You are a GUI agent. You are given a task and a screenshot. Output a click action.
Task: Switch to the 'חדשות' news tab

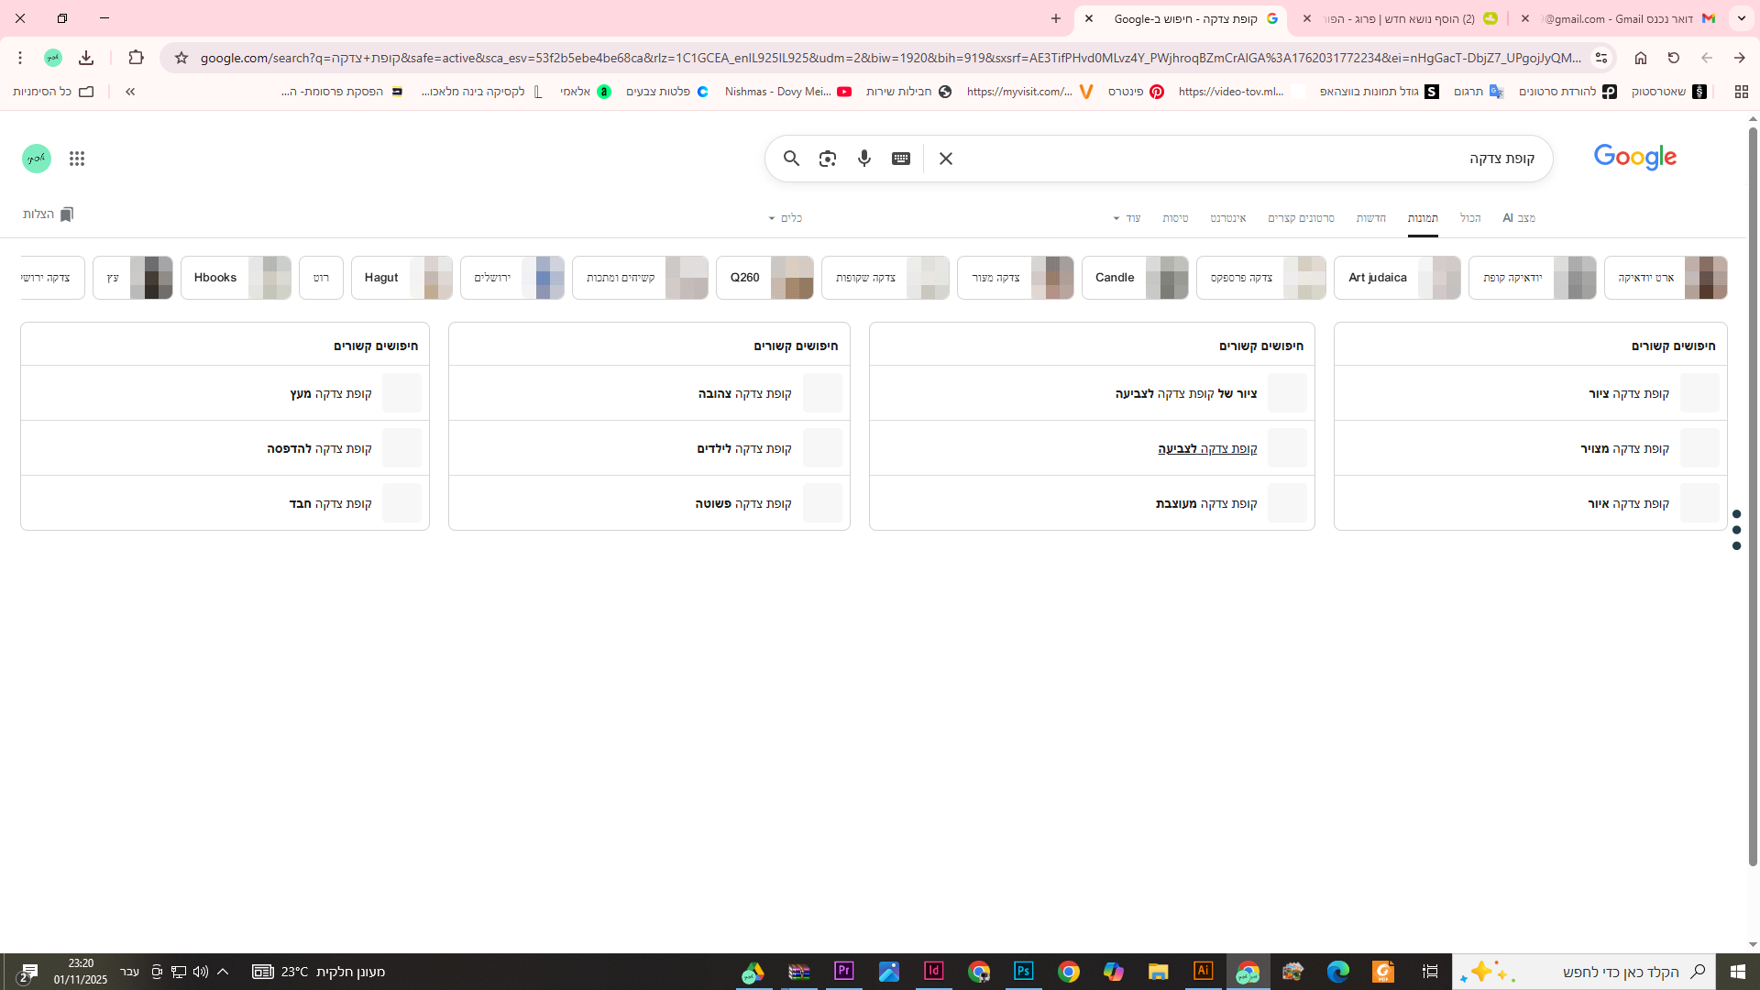pos(1370,218)
